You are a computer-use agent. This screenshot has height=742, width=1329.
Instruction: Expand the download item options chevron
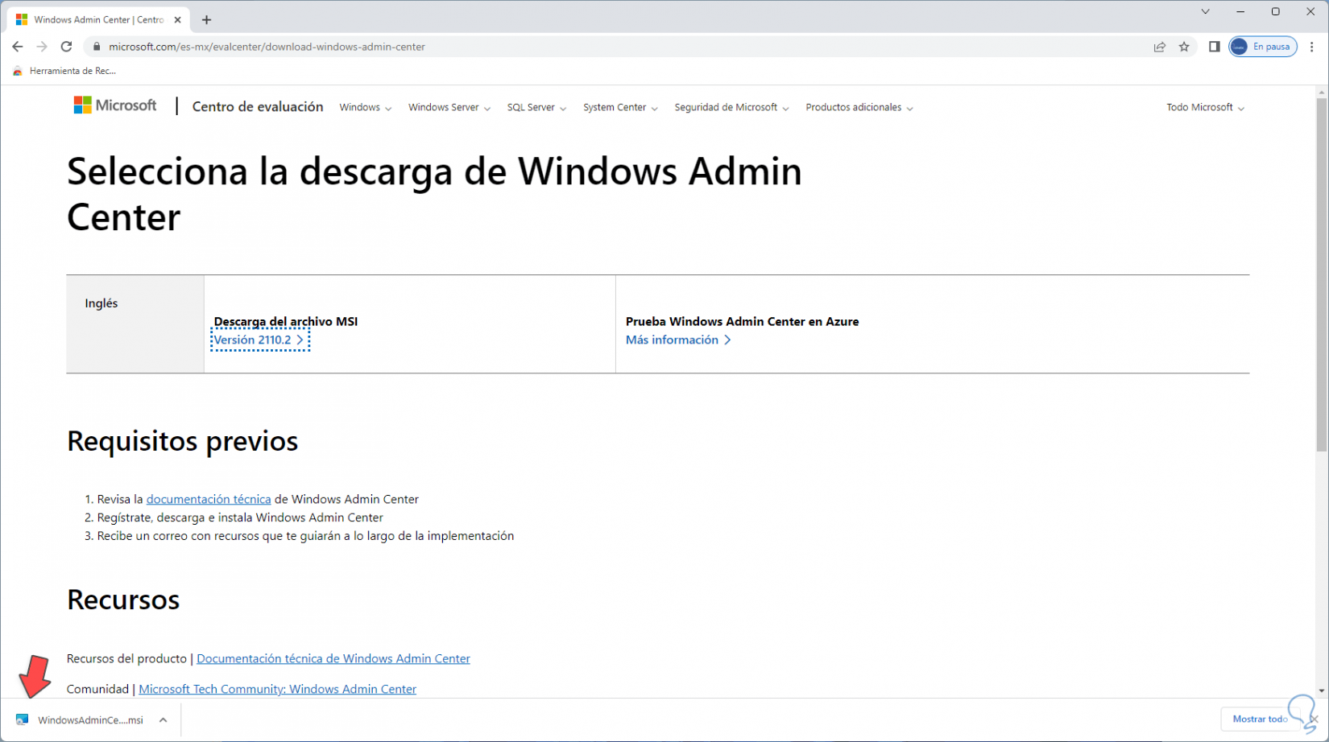(x=164, y=719)
